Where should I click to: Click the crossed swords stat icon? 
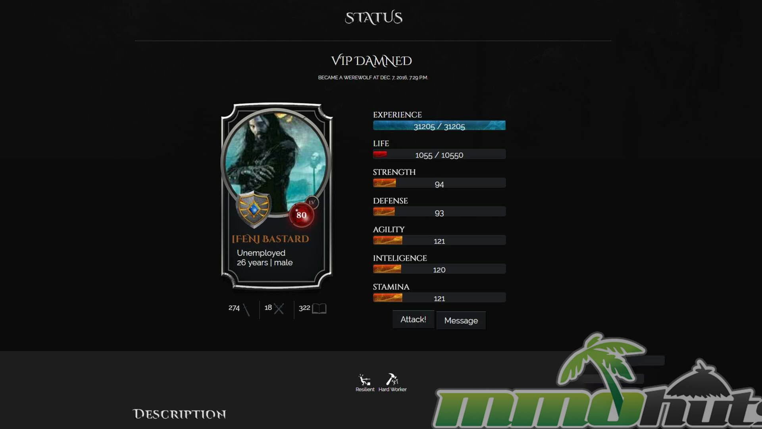pos(279,309)
